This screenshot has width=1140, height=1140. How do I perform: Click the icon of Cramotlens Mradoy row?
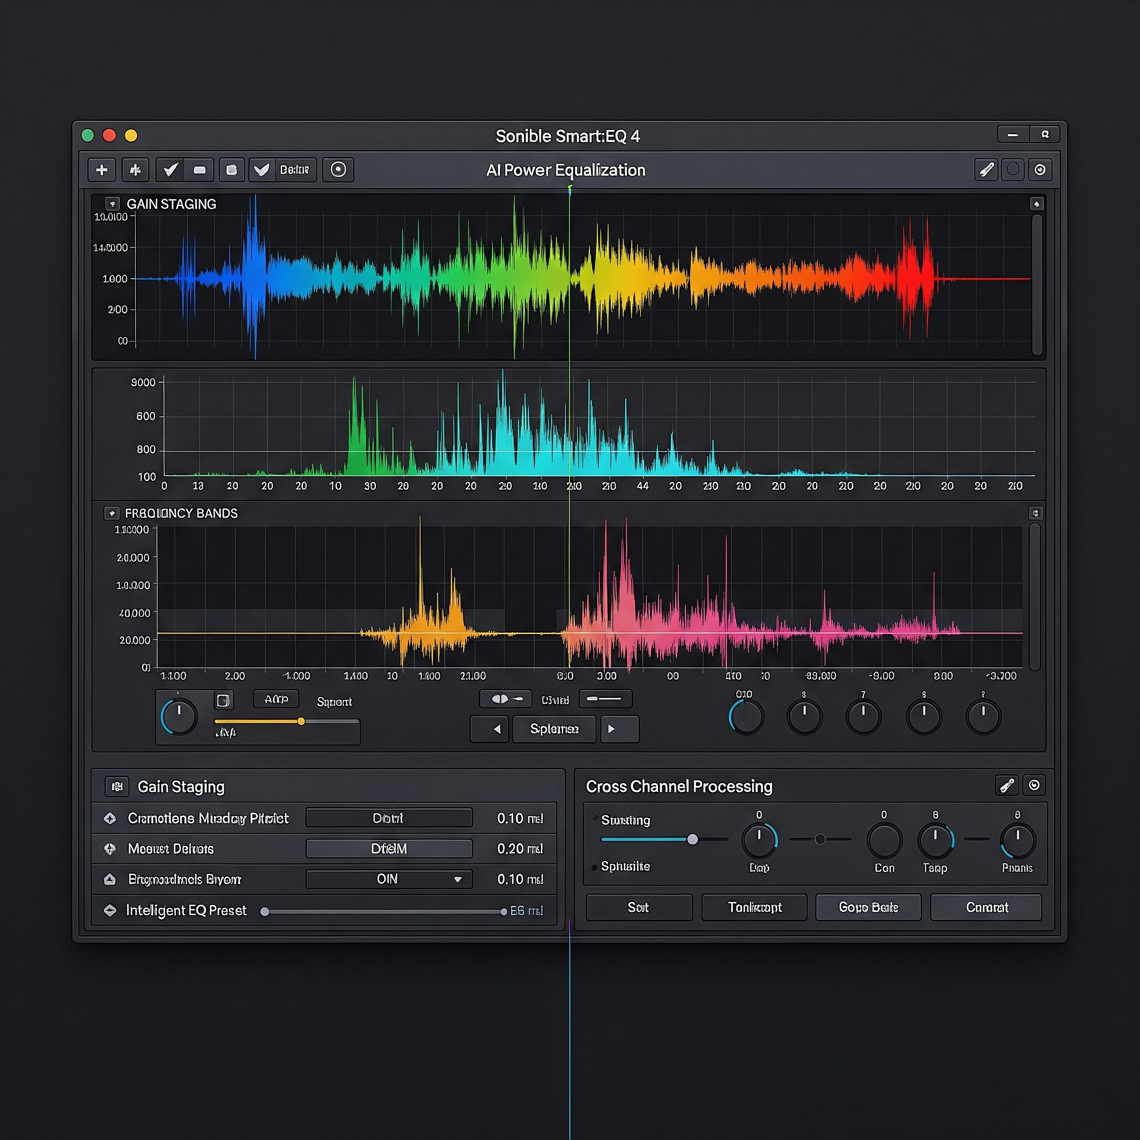(x=110, y=818)
